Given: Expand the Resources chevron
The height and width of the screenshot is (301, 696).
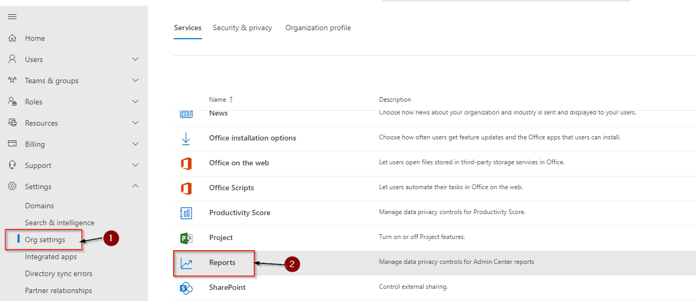Looking at the screenshot, I should pyautogui.click(x=135, y=123).
